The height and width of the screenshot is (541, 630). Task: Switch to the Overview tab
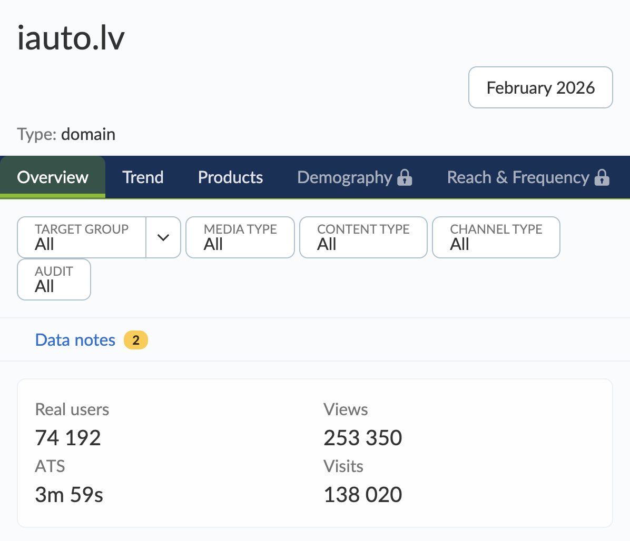point(53,177)
